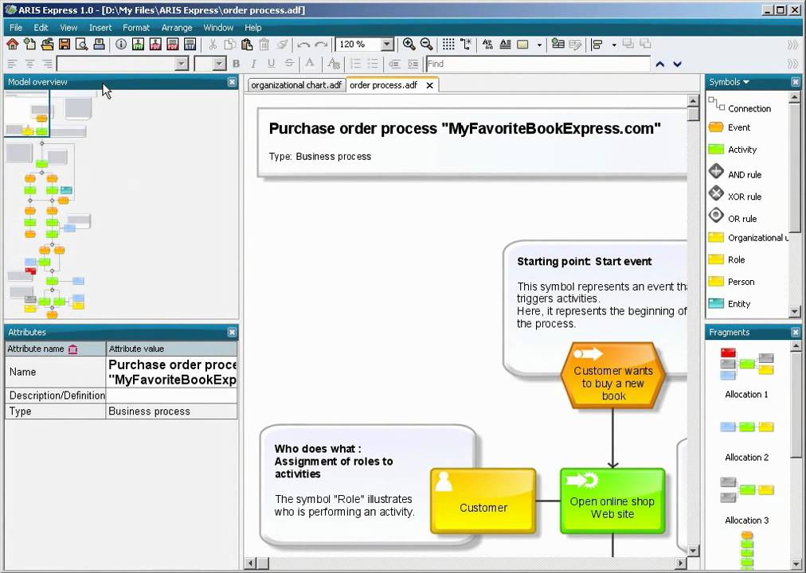Click the Home icon in the toolbar
Screen dimensions: 806x573
point(12,44)
